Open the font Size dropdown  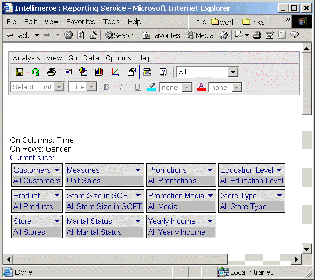pyautogui.click(x=92, y=87)
